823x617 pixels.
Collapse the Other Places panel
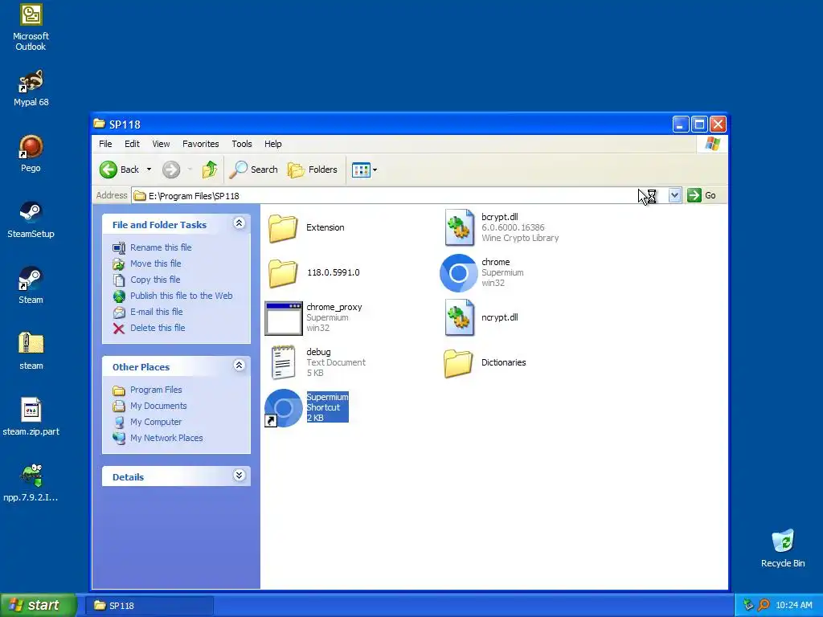click(239, 366)
